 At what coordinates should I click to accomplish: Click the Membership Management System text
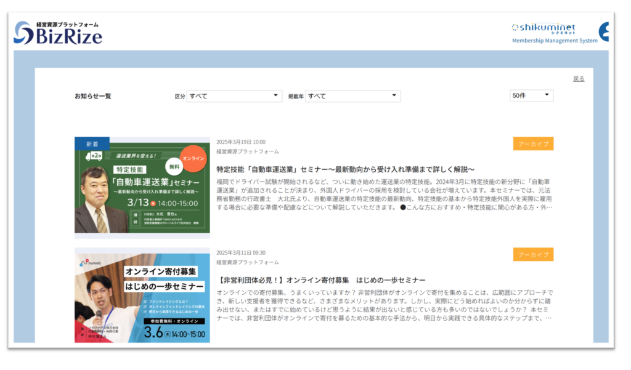pyautogui.click(x=555, y=41)
